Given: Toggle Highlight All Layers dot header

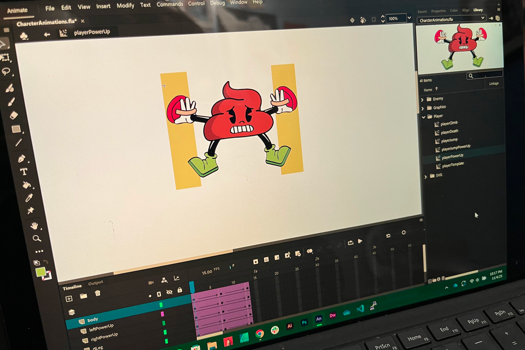Looking at the screenshot, I should 150,296.
